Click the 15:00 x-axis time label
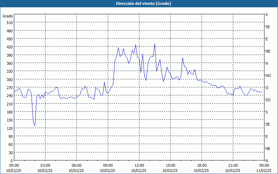This screenshot has height=174, width=278. click(171, 166)
